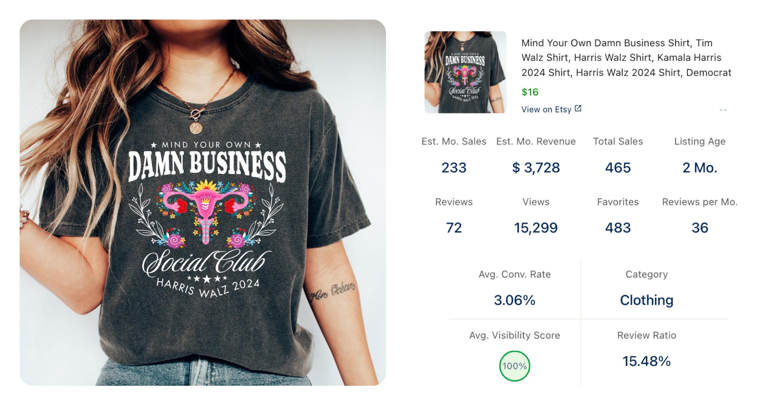This screenshot has width=772, height=403.
Task: Click the double-dash placeholder near the price row
Action: (x=723, y=110)
